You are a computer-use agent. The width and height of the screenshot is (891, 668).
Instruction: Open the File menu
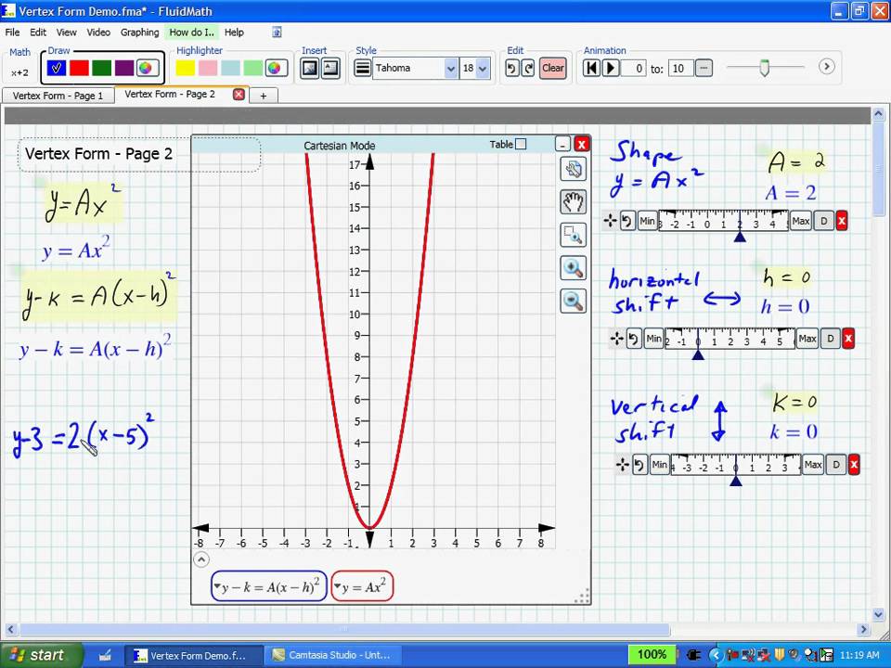[12, 32]
